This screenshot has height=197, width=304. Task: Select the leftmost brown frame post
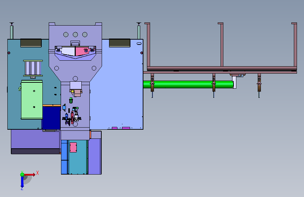coord(148,45)
